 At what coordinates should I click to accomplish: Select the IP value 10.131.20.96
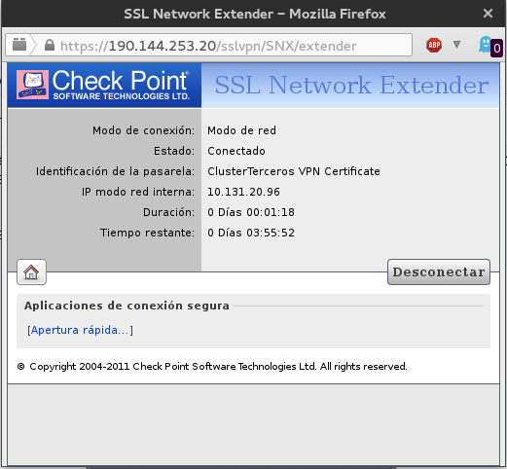243,192
